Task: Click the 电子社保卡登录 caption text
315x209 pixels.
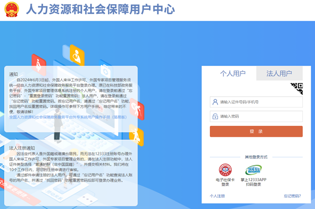Action: click(x=225, y=182)
